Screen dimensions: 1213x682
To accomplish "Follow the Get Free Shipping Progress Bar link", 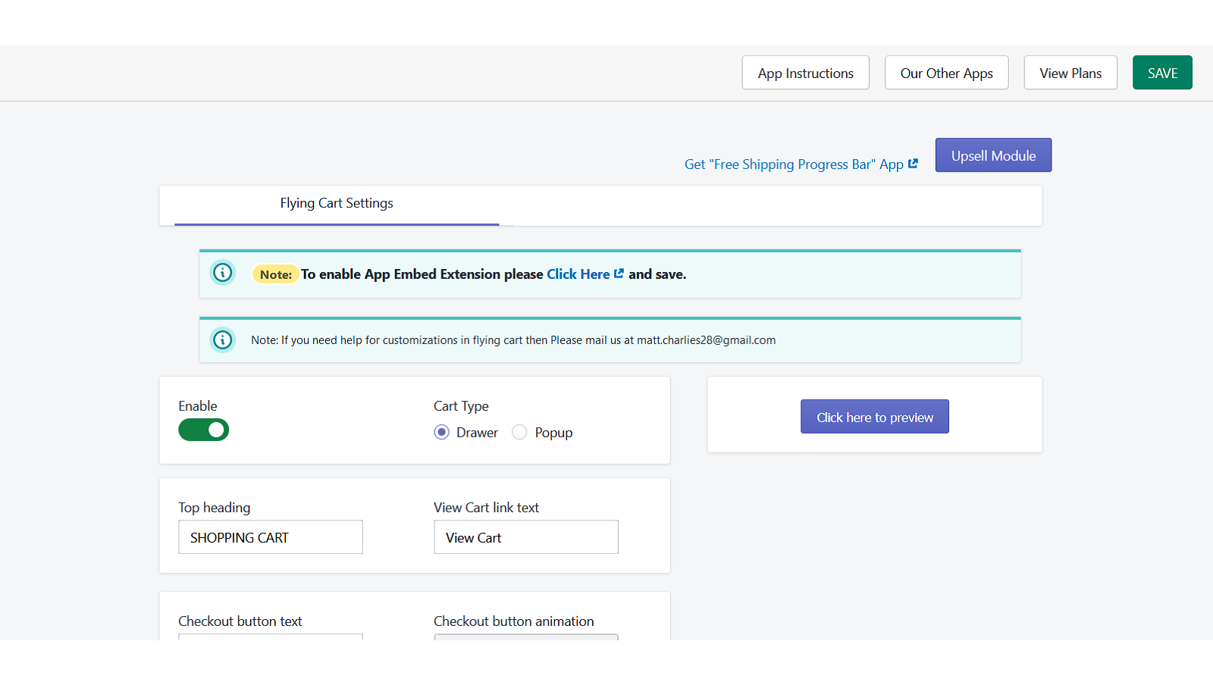I will click(x=793, y=164).
